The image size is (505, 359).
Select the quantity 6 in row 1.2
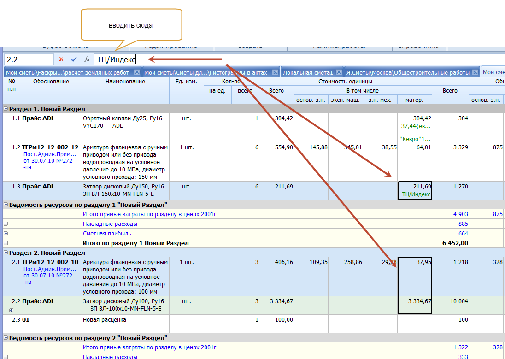point(245,162)
